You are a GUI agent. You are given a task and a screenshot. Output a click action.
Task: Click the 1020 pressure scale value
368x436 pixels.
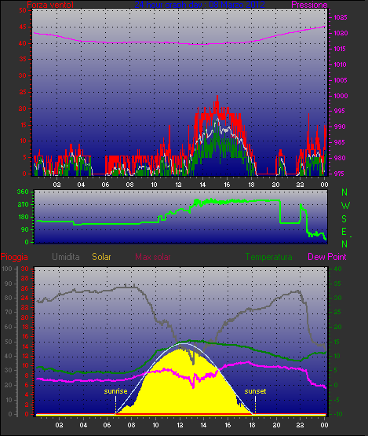click(341, 33)
